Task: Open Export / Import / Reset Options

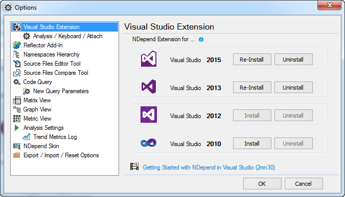Action: [x=61, y=155]
